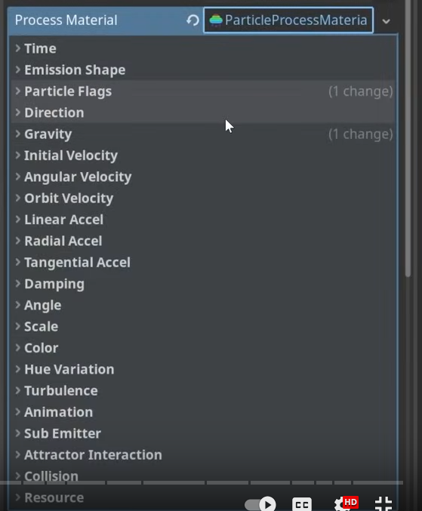The image size is (422, 511).
Task: Click the Process Material property label
Action: coord(66,20)
